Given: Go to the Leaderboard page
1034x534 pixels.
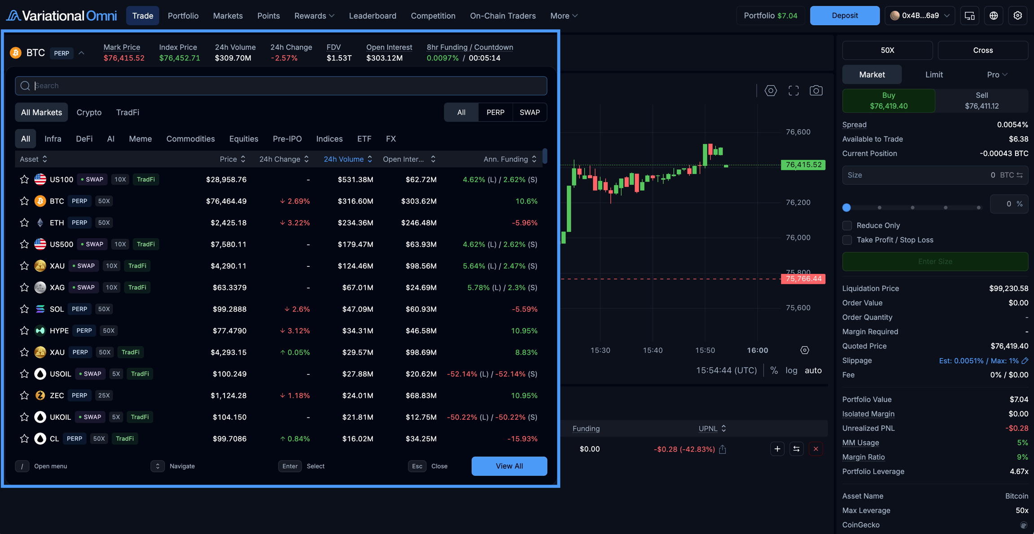Looking at the screenshot, I should 372,16.
